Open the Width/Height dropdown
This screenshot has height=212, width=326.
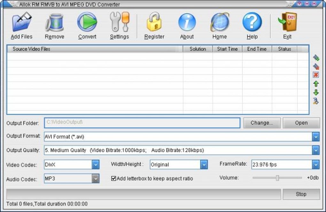click(204, 165)
